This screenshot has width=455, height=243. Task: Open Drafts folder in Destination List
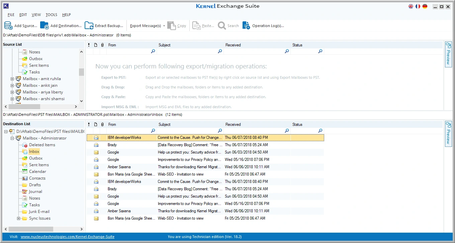[35, 185]
